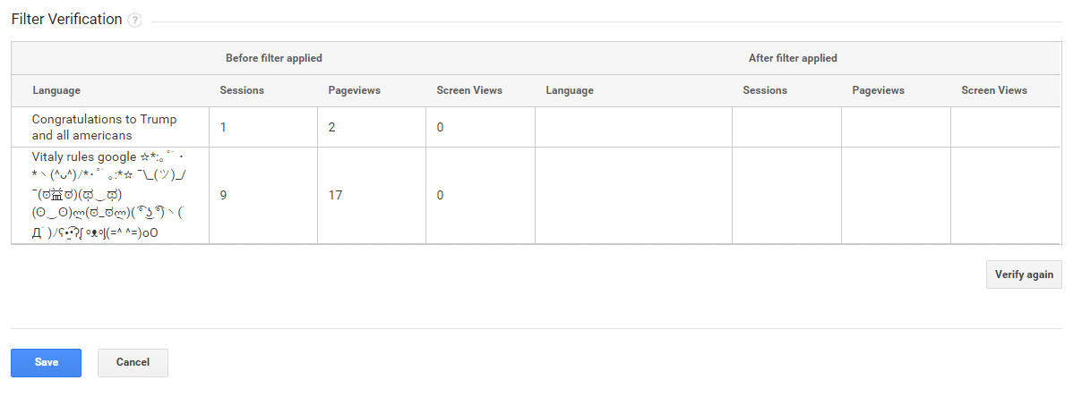Click the "Congratulations to Trump" language entry
1082x397 pixels.
(104, 127)
